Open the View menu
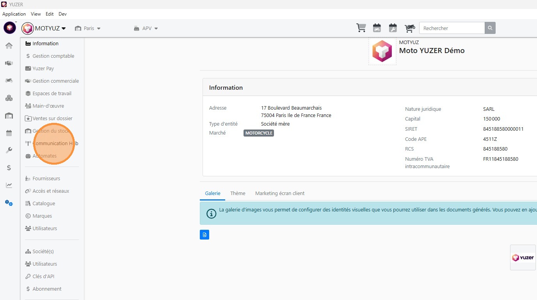The height and width of the screenshot is (300, 537). (x=36, y=14)
